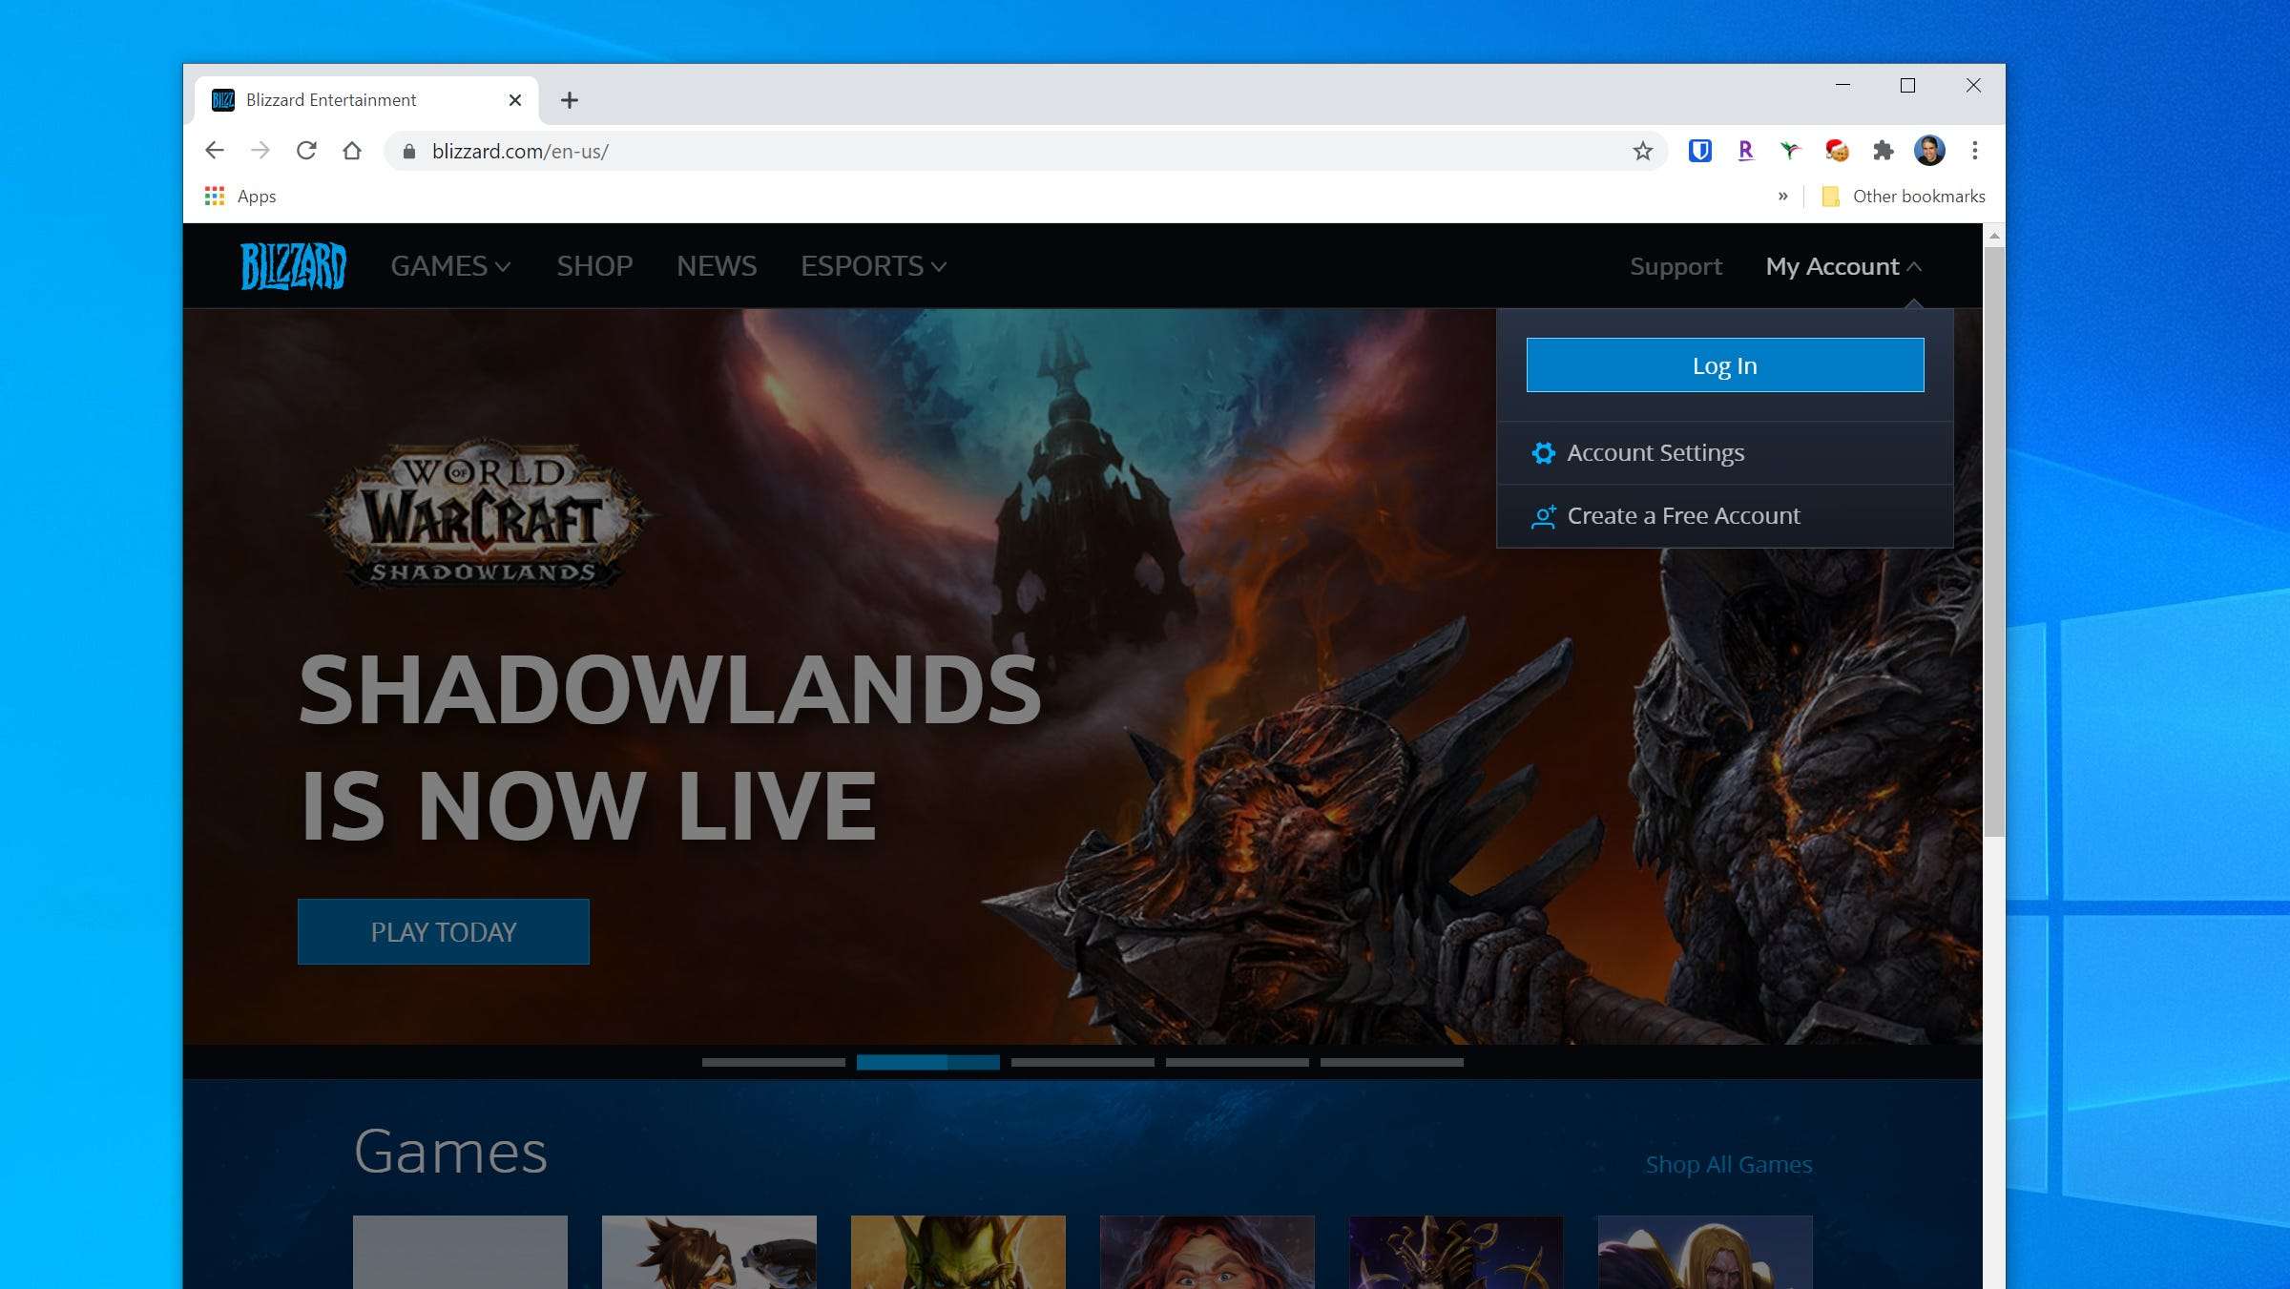Click the Account Settings gear icon
This screenshot has height=1289, width=2290.
[1543, 453]
